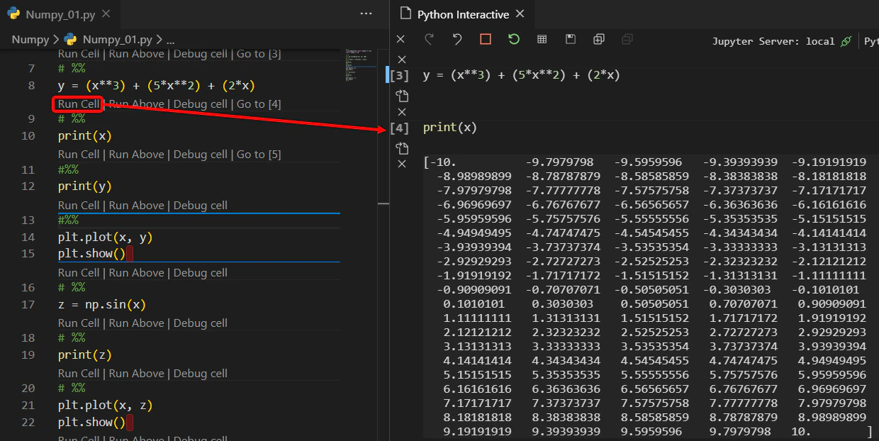The width and height of the screenshot is (879, 441).
Task: Click the editor minimap preview
Action: pos(362,64)
